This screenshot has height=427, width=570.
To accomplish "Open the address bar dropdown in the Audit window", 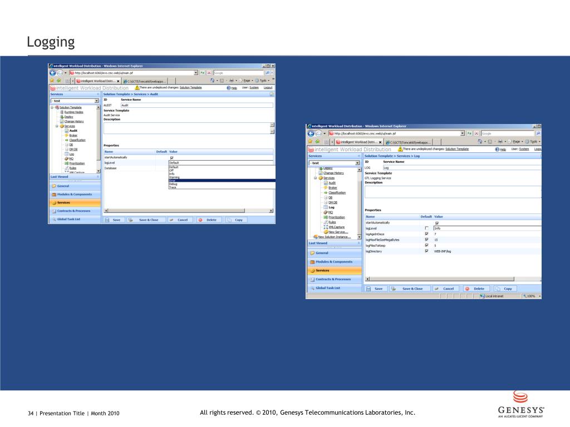I will pyautogui.click(x=195, y=73).
